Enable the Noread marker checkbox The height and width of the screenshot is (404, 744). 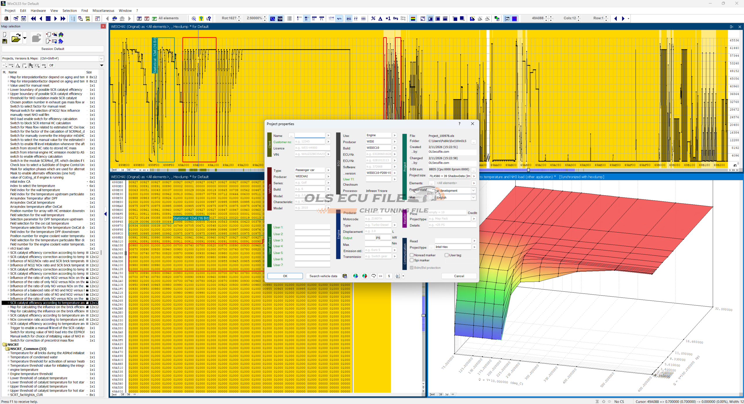pos(412,255)
